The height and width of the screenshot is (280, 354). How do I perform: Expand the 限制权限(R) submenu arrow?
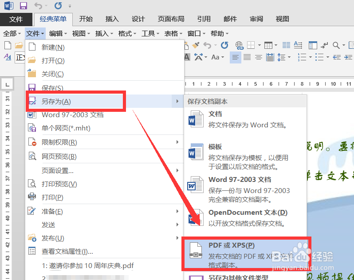pyautogui.click(x=177, y=142)
